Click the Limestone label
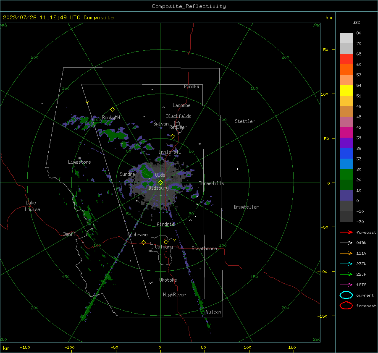The height and width of the screenshot is (353, 378). (79, 162)
